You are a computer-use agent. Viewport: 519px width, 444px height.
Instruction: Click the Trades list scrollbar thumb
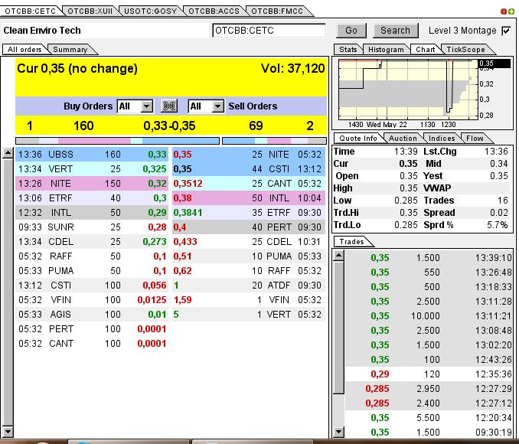pos(339,328)
